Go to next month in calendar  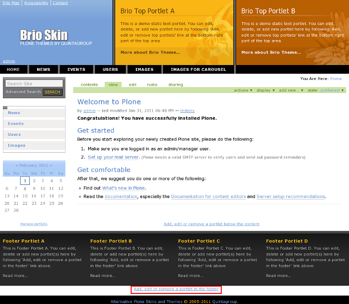51,165
